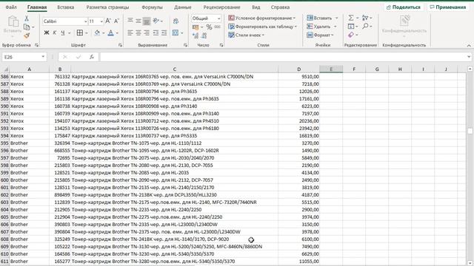
Task: Click the Accounting Number Format icon
Action: (x=196, y=27)
